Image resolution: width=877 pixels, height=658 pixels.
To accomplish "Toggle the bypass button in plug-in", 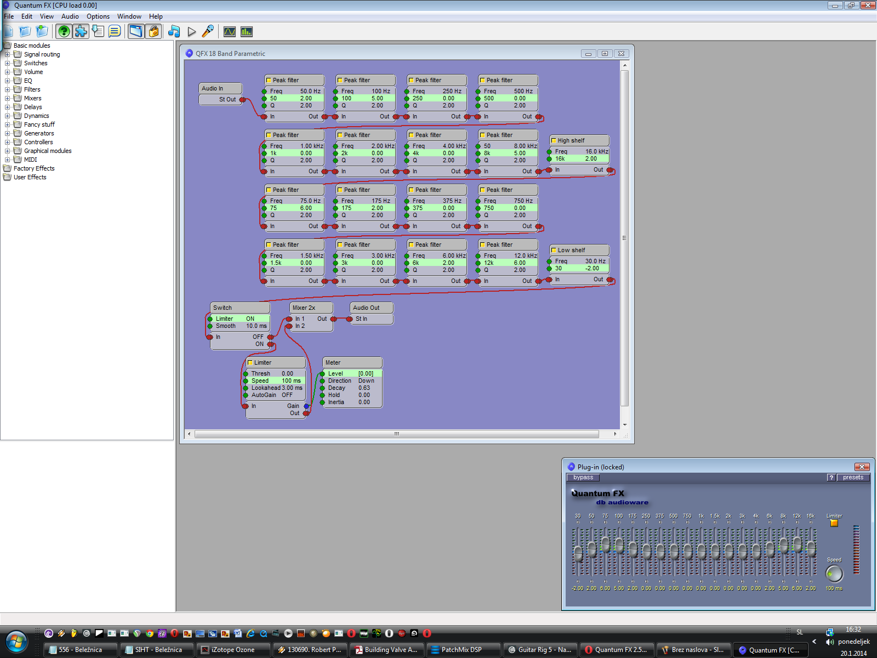I will tap(583, 477).
